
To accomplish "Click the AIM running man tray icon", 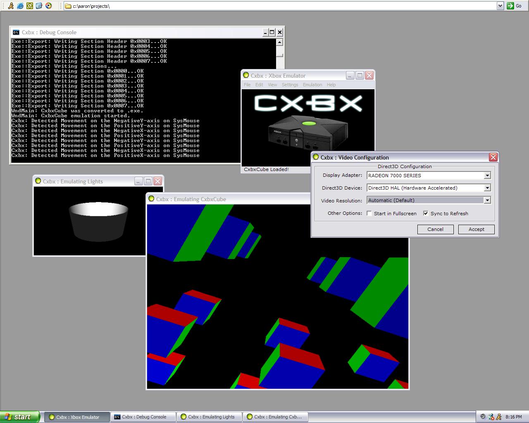I will click(x=498, y=417).
